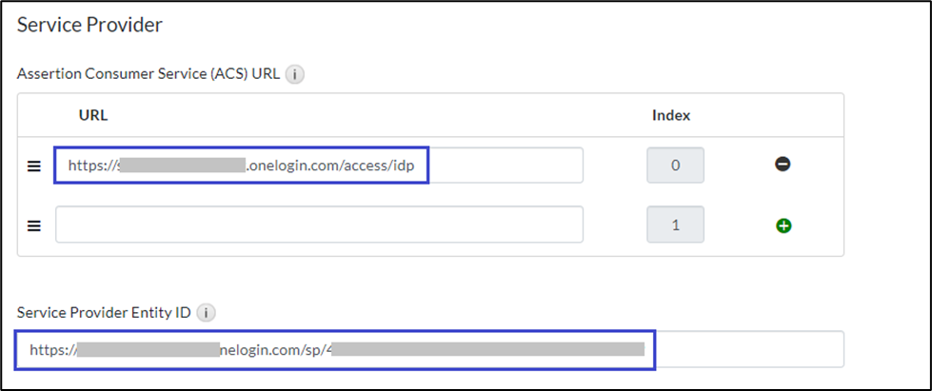Add a new ACS URL with green plus icon
The width and height of the screenshot is (932, 391).
click(x=784, y=225)
